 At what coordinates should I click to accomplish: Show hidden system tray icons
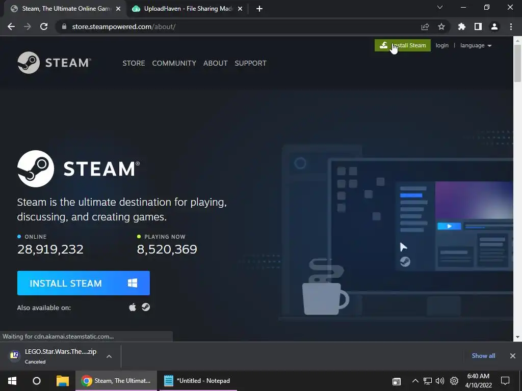coord(415,381)
